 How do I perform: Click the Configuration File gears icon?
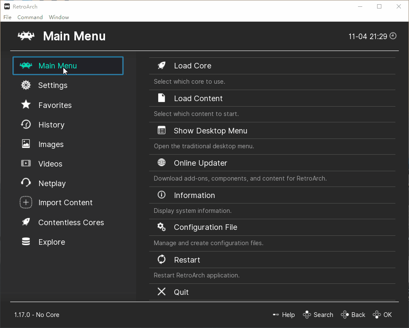[162, 227]
